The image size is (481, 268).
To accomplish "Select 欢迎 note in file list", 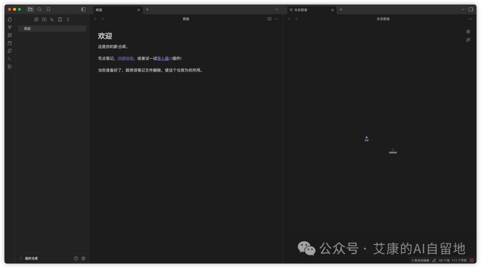I will [52, 28].
